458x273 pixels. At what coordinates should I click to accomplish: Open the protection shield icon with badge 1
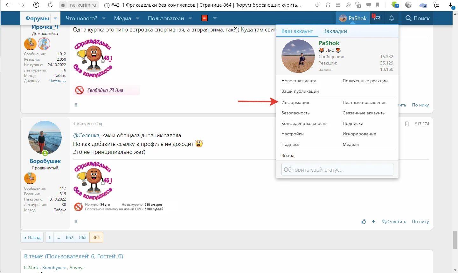pyautogui.click(x=358, y=5)
